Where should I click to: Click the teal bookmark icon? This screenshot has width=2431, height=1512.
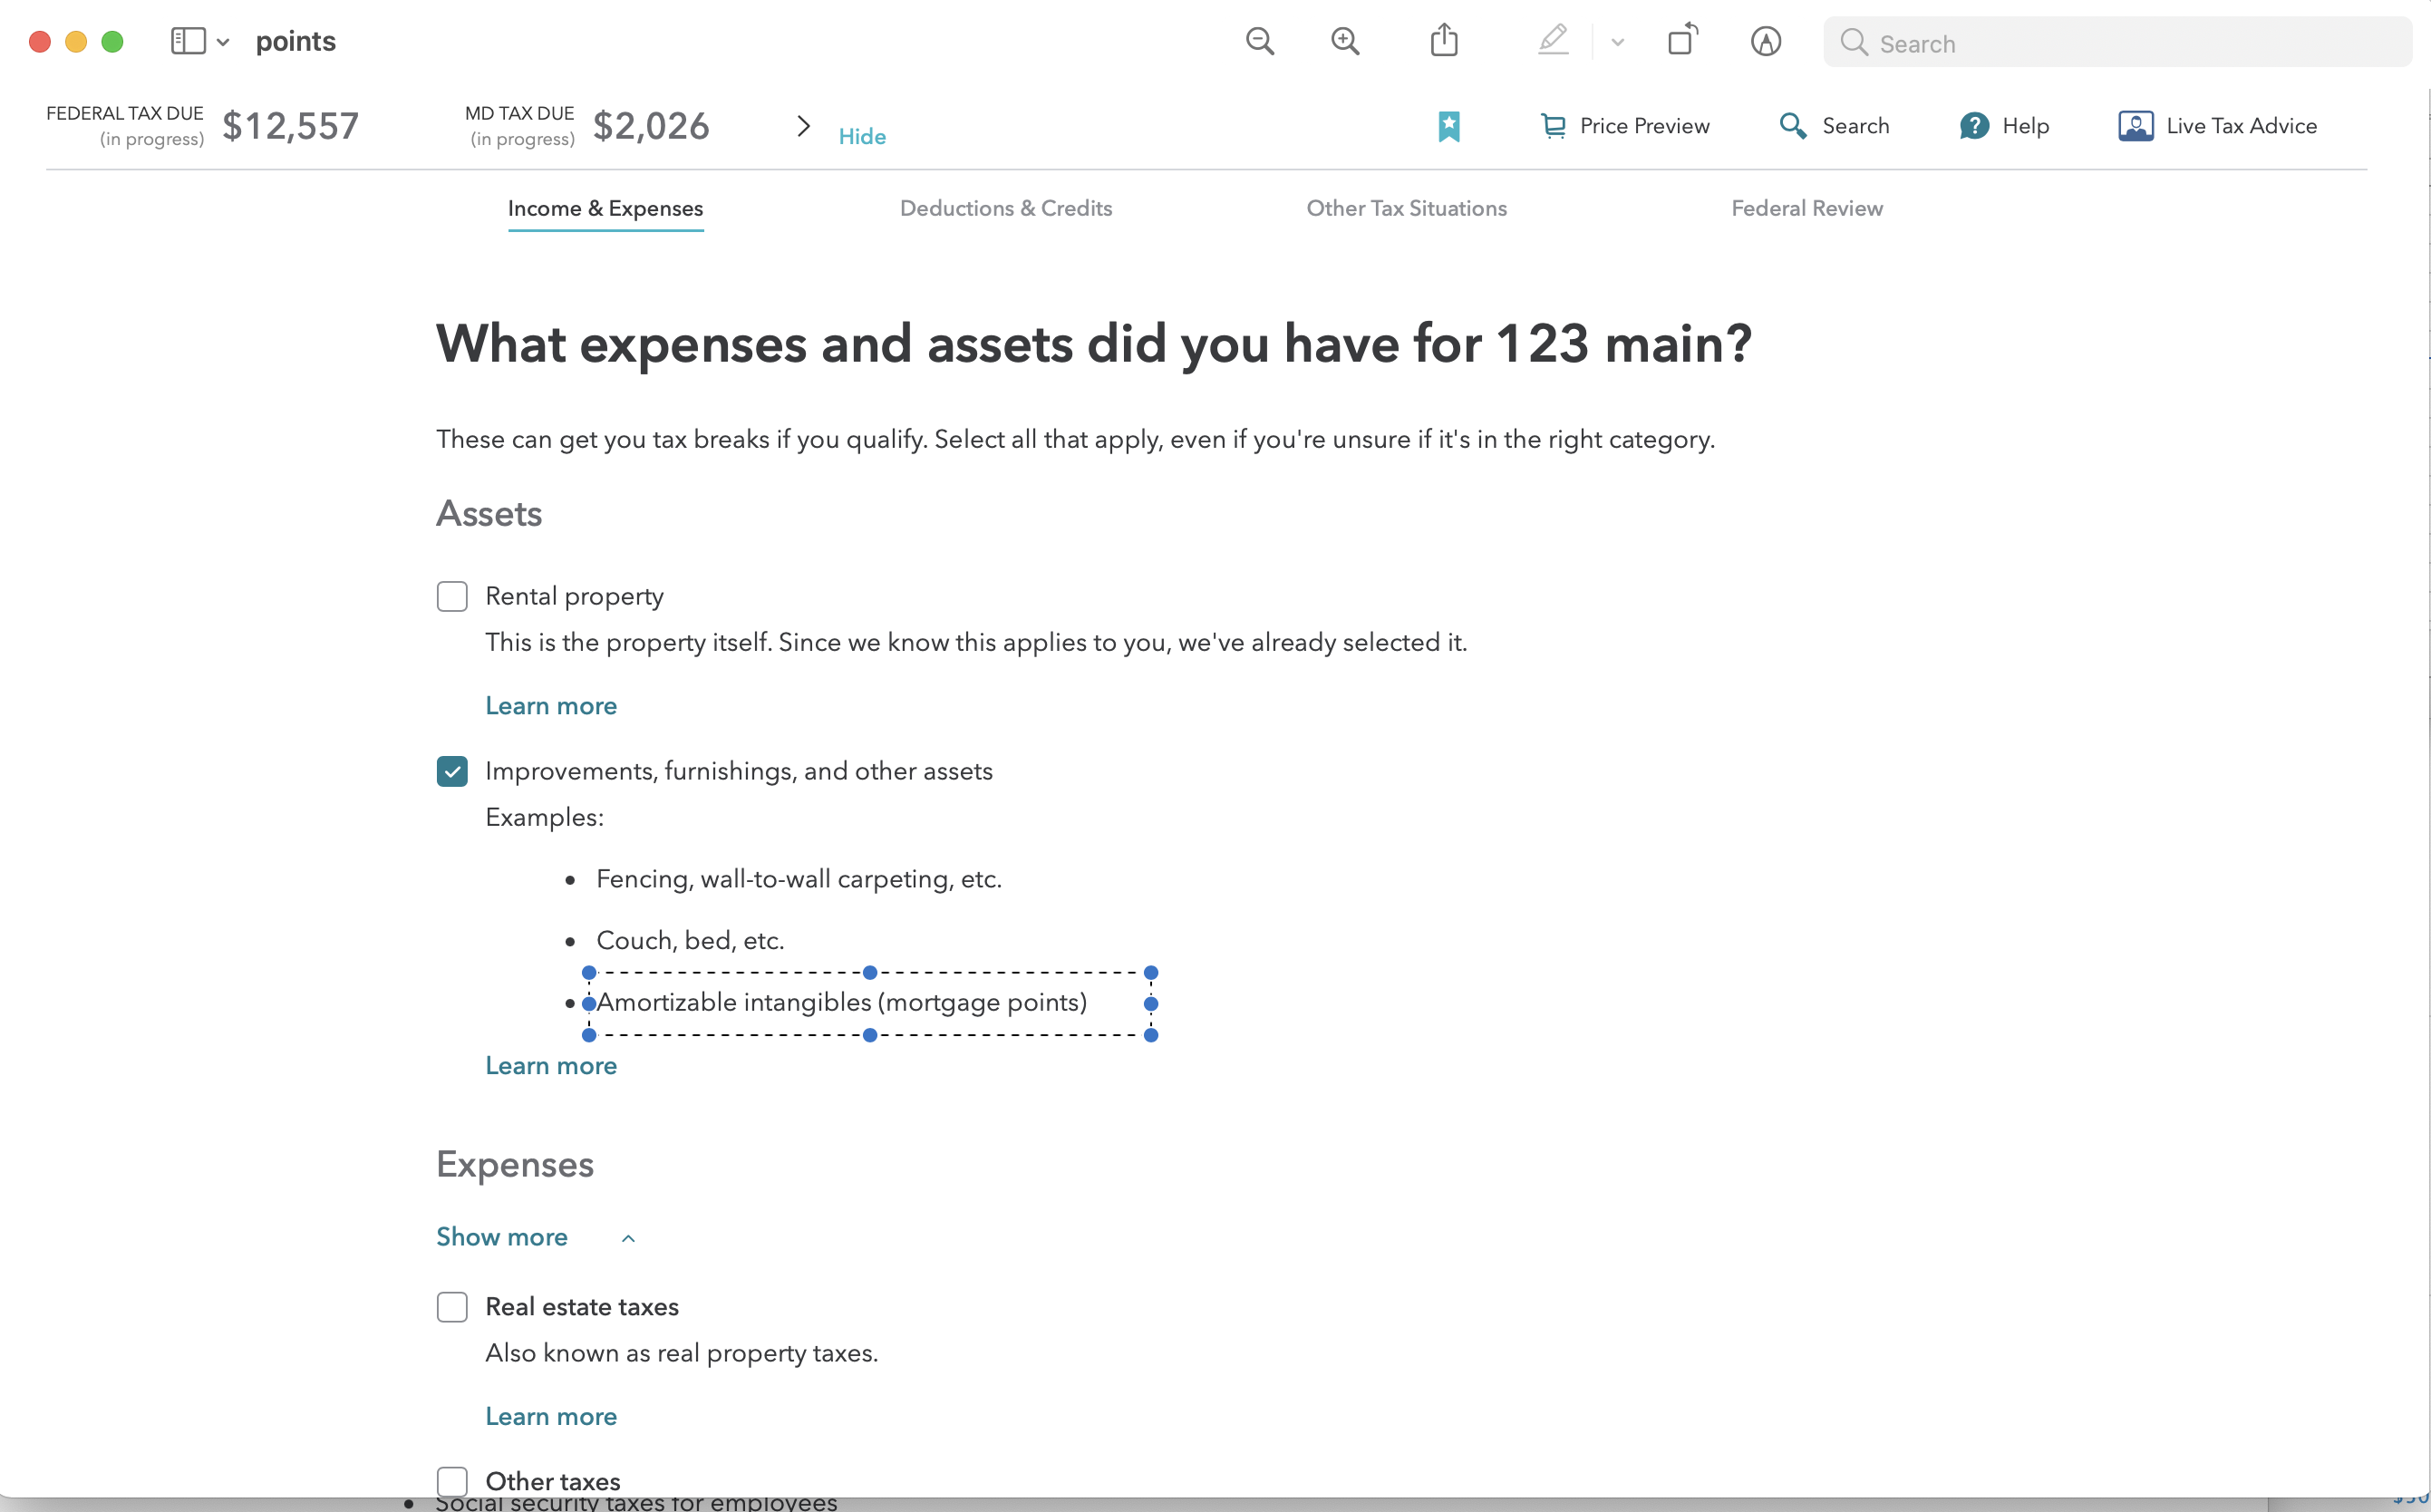tap(1449, 126)
